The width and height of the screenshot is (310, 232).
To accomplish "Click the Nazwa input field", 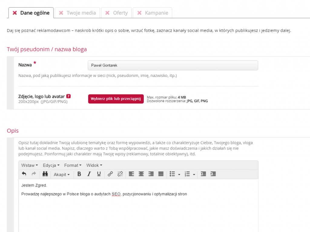I will click(173, 65).
